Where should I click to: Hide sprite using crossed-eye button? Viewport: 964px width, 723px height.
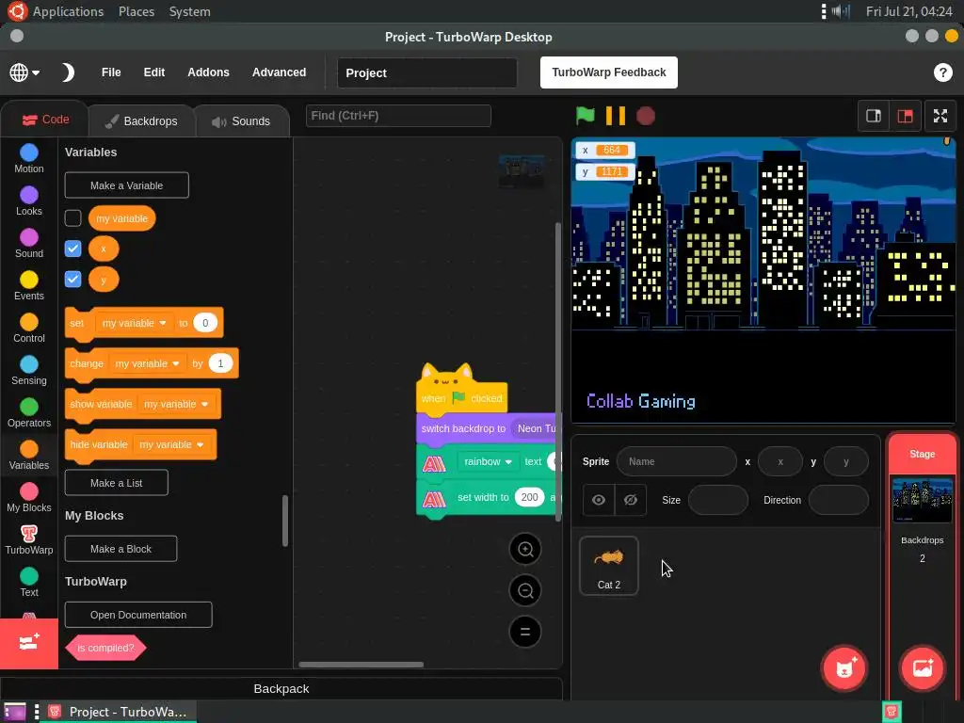[x=630, y=500]
